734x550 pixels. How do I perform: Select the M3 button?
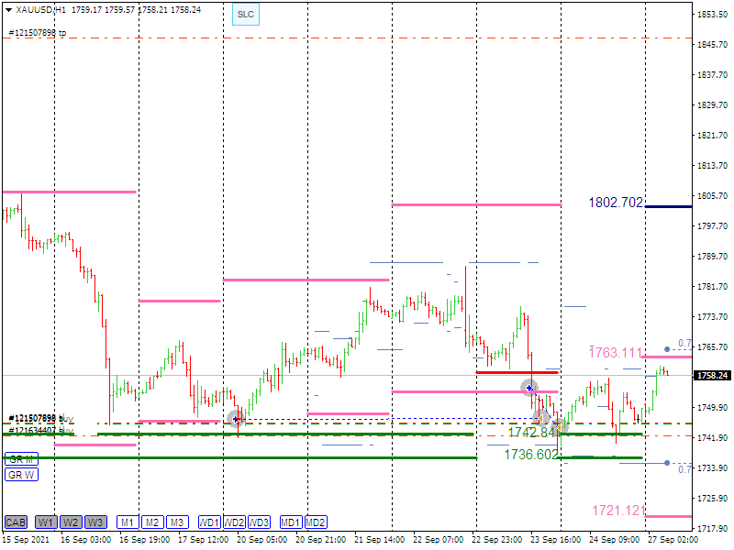177,522
